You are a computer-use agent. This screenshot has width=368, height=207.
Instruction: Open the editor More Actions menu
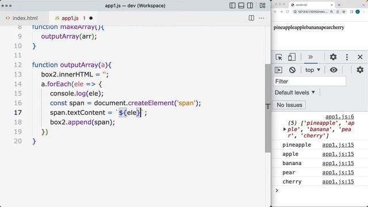[x=262, y=18]
